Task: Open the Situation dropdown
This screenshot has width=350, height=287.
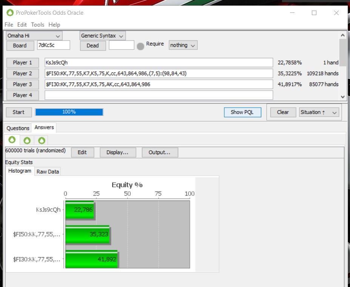Action: pyautogui.click(x=319, y=112)
